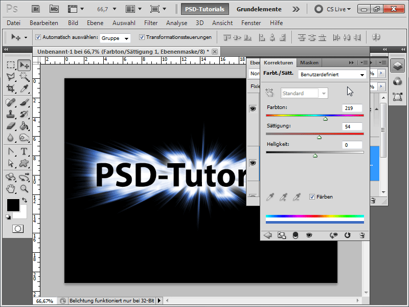The width and height of the screenshot is (409, 307).
Task: Reset adjustment to defaults
Action: tap(347, 235)
